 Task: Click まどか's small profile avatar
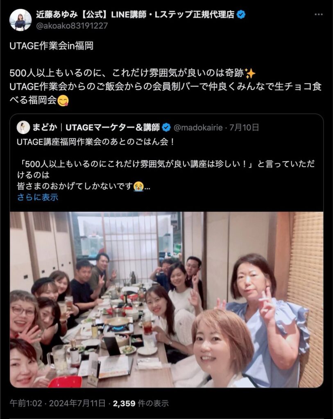pyautogui.click(x=23, y=128)
